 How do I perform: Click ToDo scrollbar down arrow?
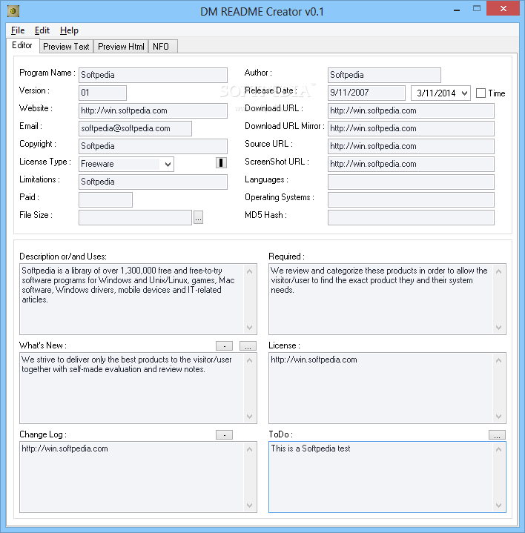(499, 506)
